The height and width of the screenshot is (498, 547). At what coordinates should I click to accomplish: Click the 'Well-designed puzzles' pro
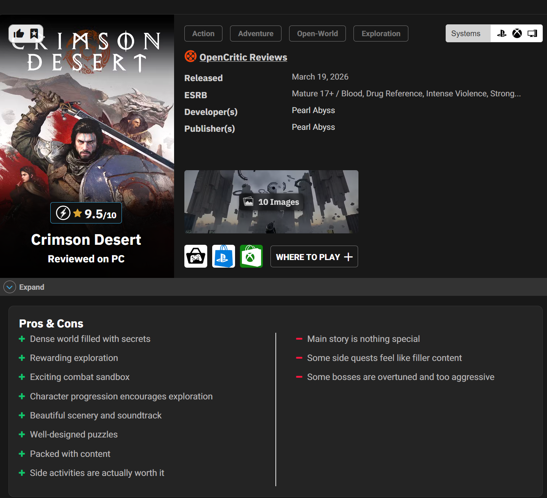tap(74, 434)
